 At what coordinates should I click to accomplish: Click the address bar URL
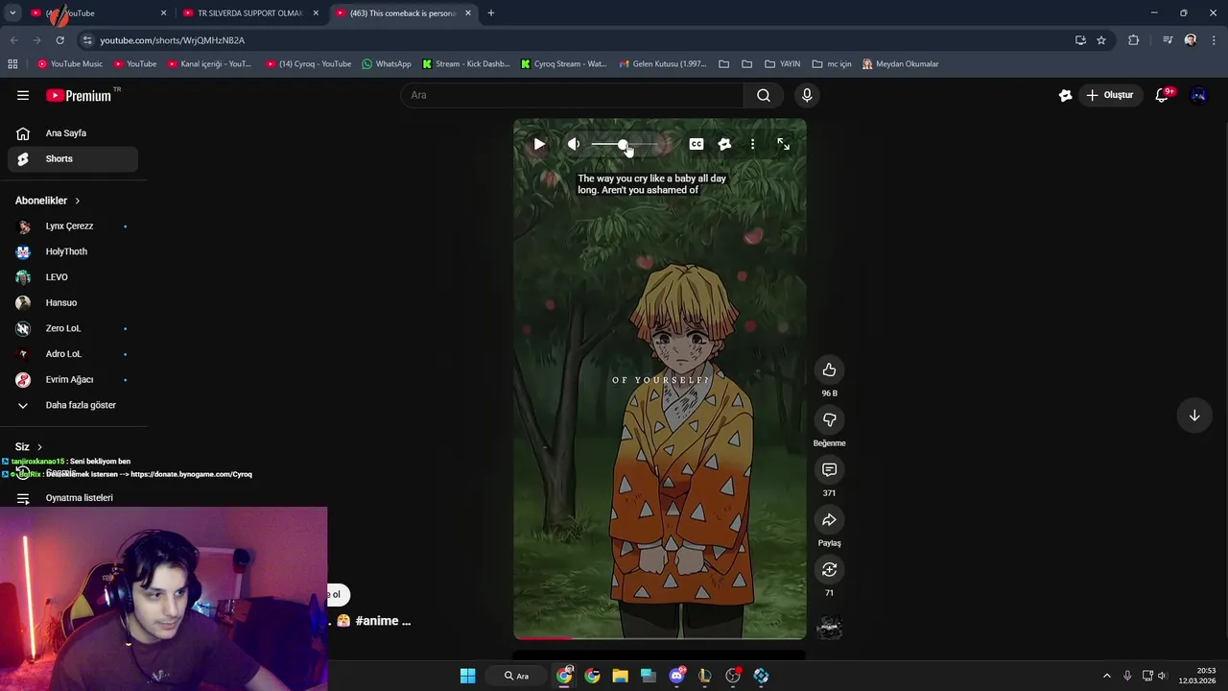point(173,40)
